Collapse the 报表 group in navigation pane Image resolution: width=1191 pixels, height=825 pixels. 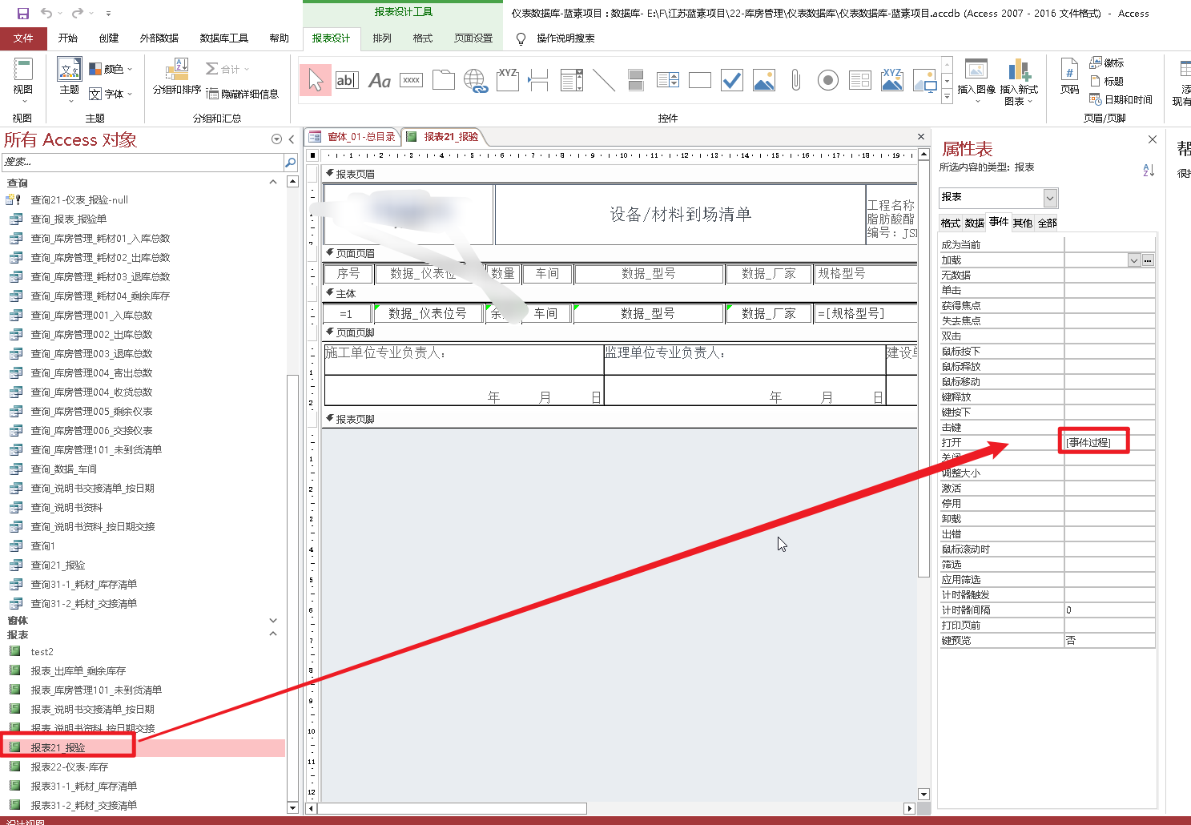(x=273, y=634)
